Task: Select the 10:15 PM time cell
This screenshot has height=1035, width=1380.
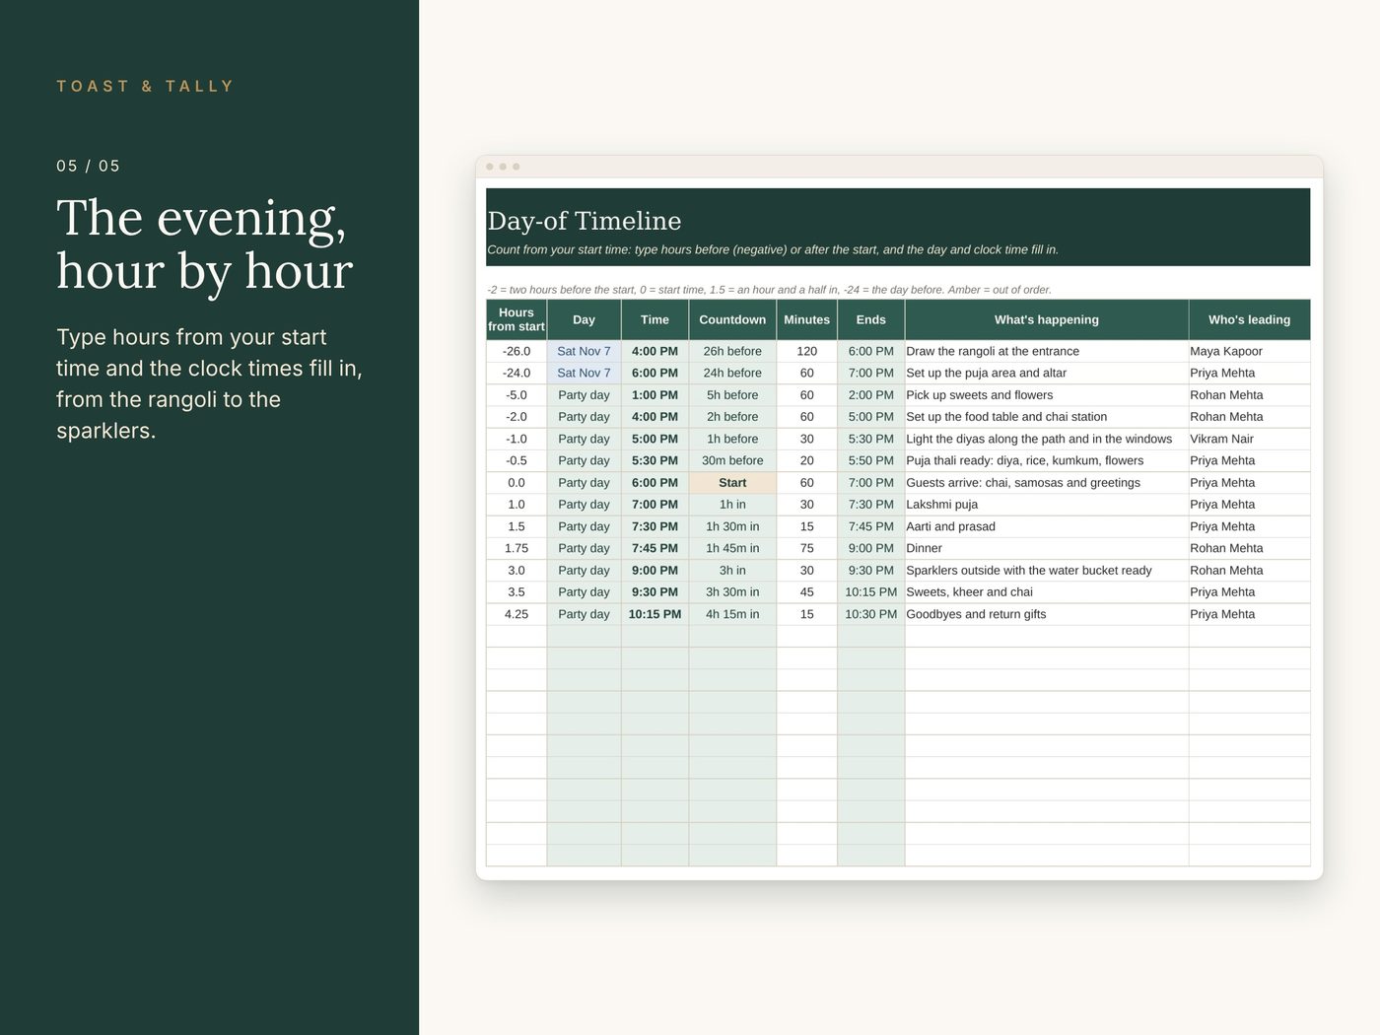Action: pyautogui.click(x=655, y=614)
